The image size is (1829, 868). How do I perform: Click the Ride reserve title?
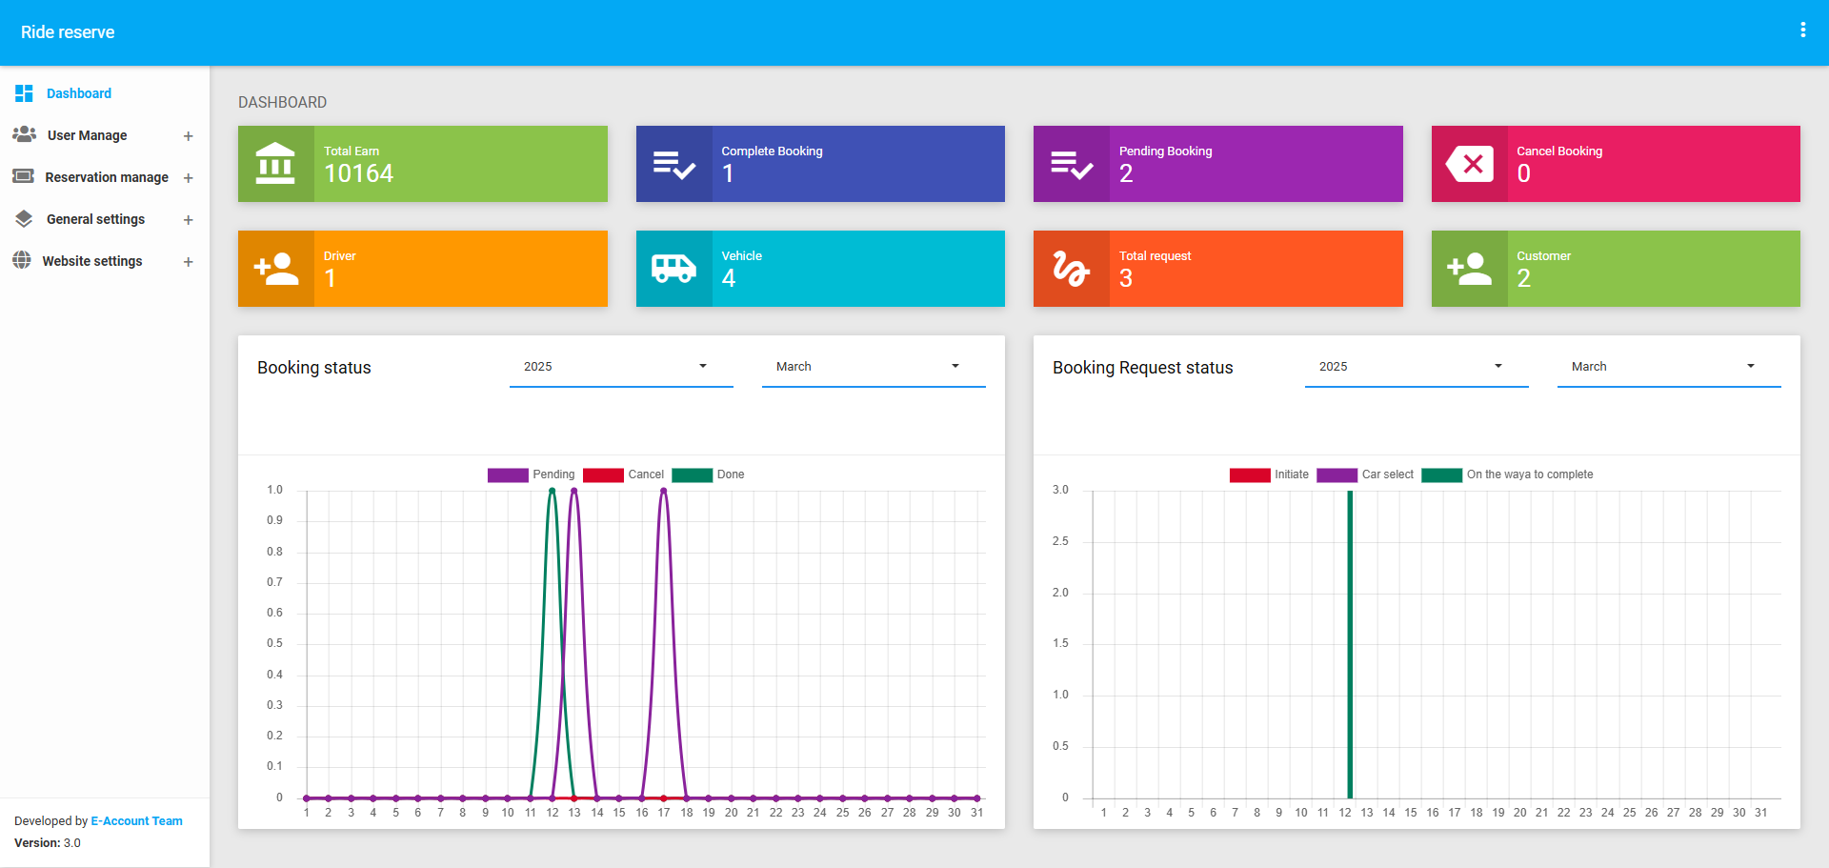68,32
